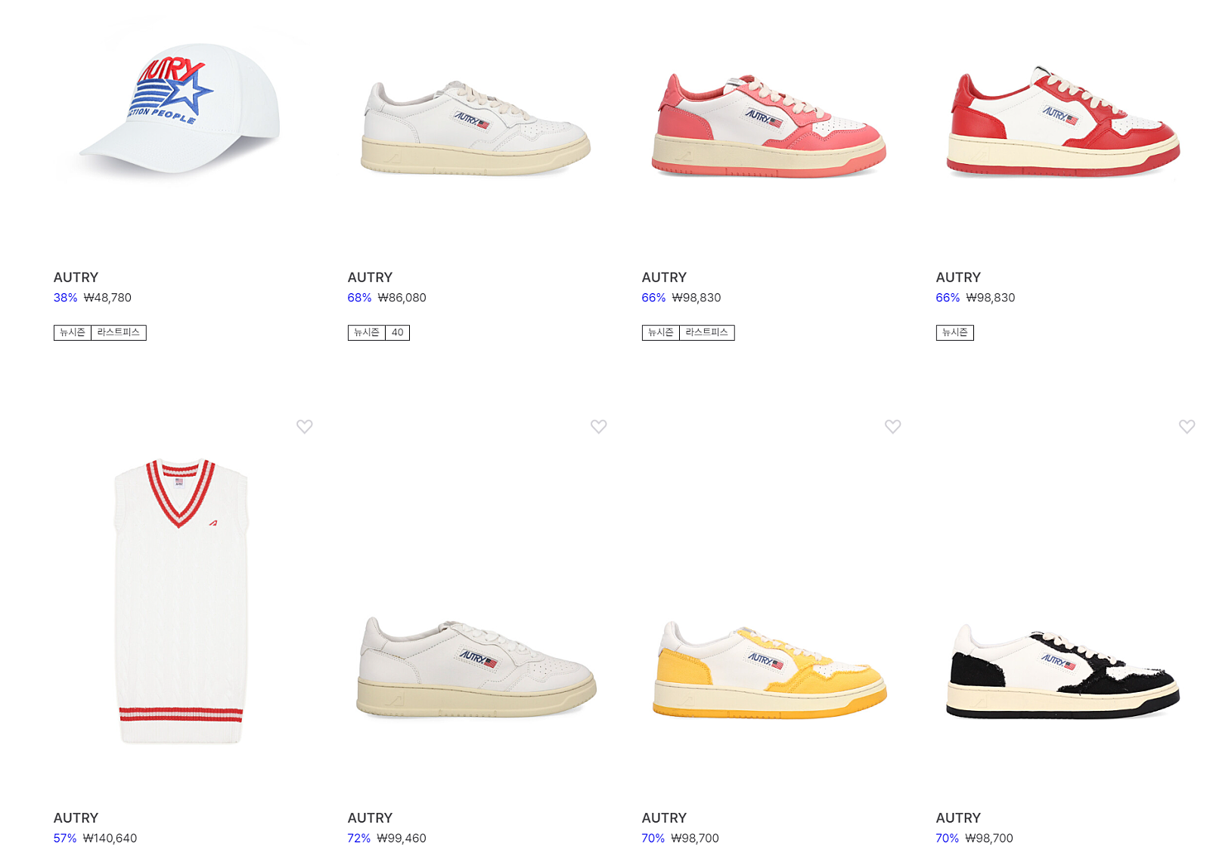This screenshot has width=1210, height=865.
Task: Click 라스트피스 tag on the cap product
Action: [x=119, y=332]
